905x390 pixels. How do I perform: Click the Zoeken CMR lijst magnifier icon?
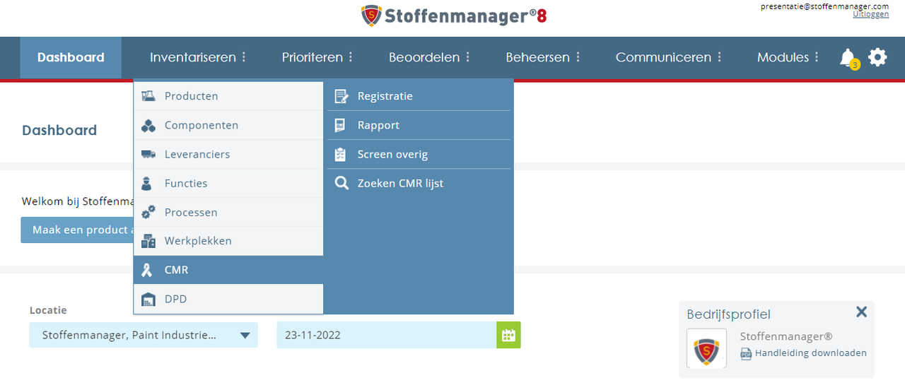pos(341,183)
